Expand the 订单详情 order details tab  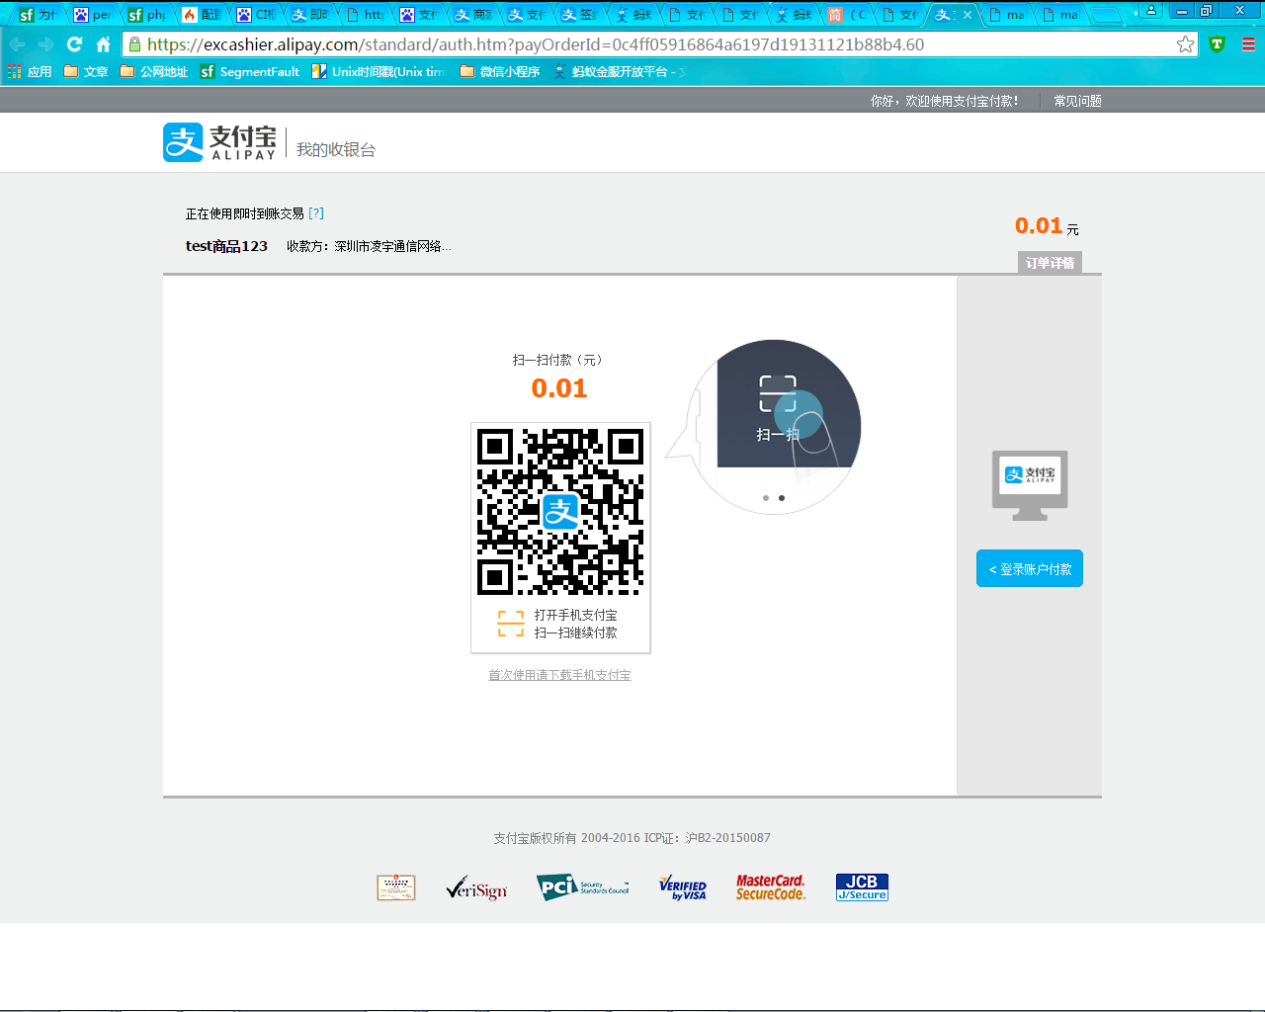[1050, 263]
